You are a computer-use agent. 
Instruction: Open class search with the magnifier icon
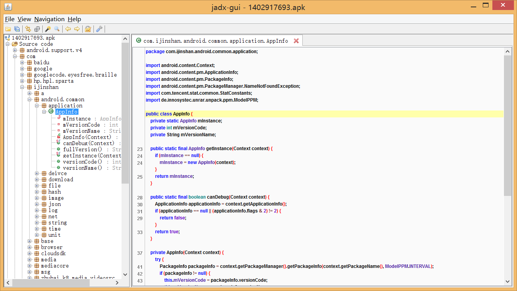point(57,29)
